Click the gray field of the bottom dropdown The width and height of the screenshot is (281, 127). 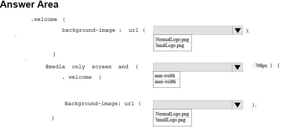coord(193,105)
